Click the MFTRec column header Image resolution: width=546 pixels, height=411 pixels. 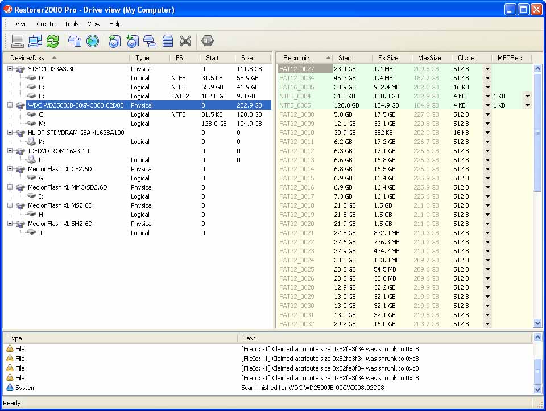(x=511, y=58)
